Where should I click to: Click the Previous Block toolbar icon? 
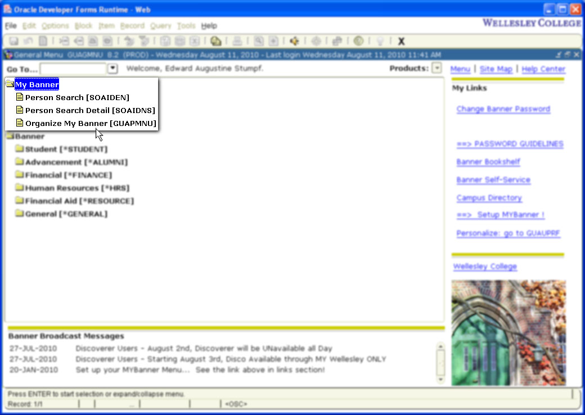click(x=129, y=41)
